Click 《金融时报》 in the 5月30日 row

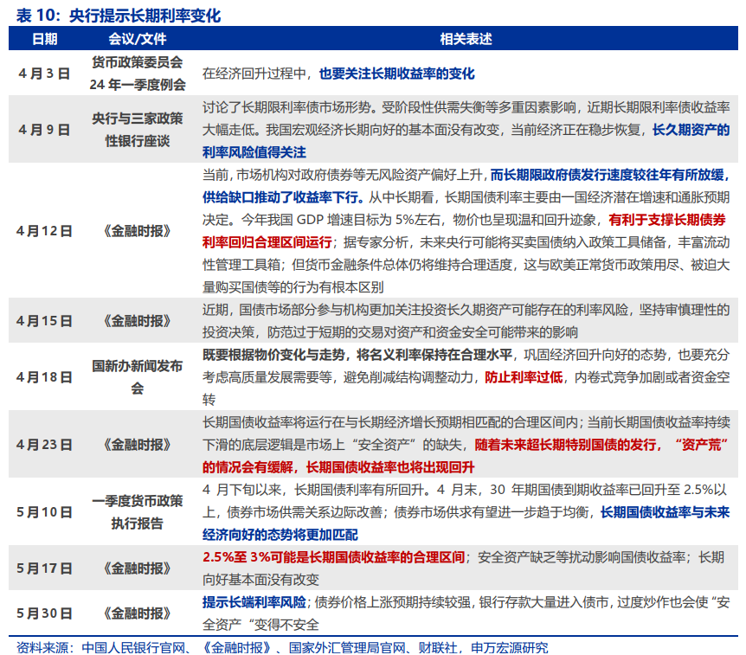(137, 613)
